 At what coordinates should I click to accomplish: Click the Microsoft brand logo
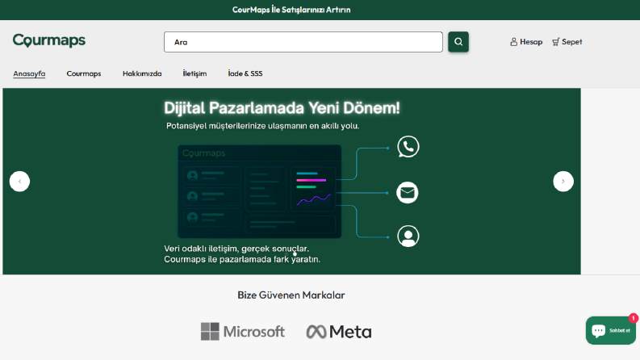click(243, 332)
